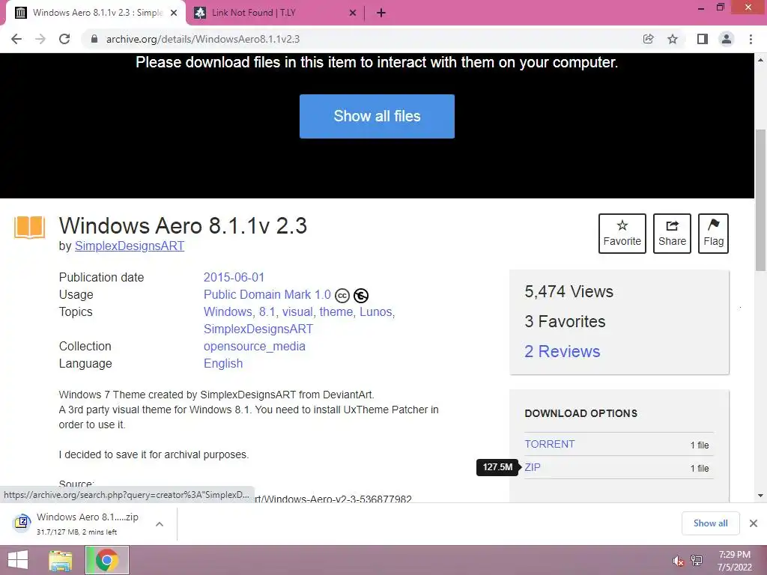Image resolution: width=767 pixels, height=575 pixels.
Task: Open opensource_media collection link
Action: (255, 346)
